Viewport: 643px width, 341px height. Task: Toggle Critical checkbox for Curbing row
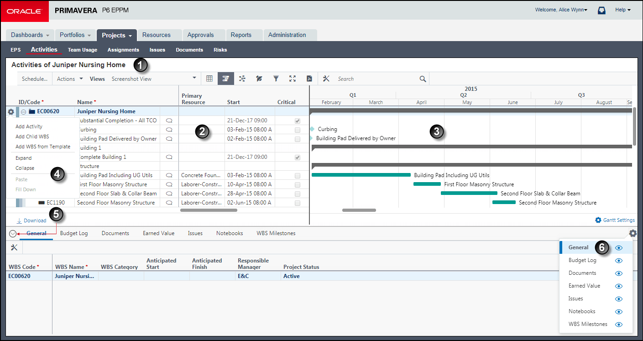point(298,130)
